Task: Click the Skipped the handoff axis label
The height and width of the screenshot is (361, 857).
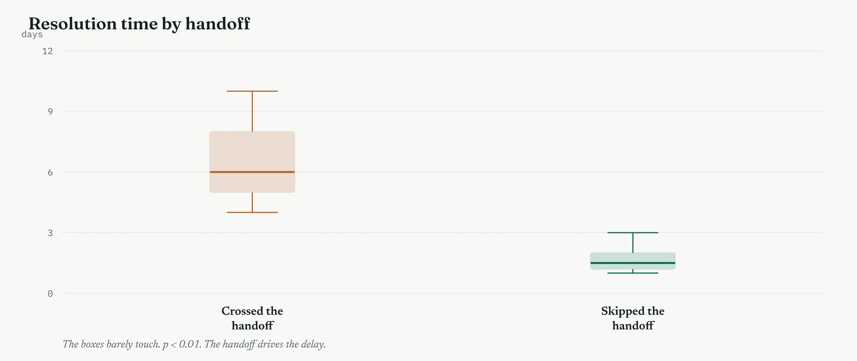Action: click(633, 318)
